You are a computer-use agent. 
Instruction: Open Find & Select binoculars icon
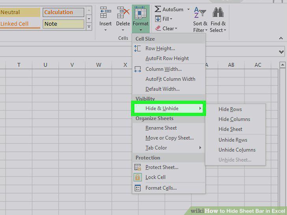218,13
